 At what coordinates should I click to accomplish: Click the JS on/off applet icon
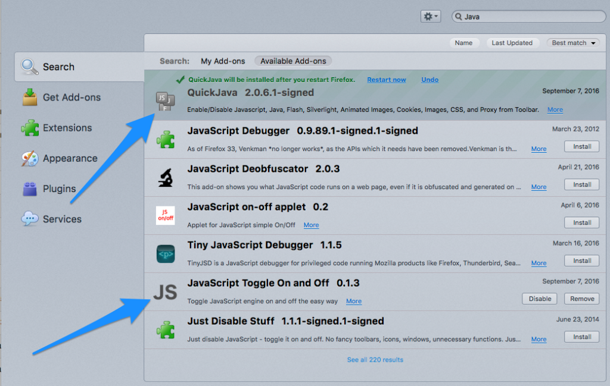(166, 215)
